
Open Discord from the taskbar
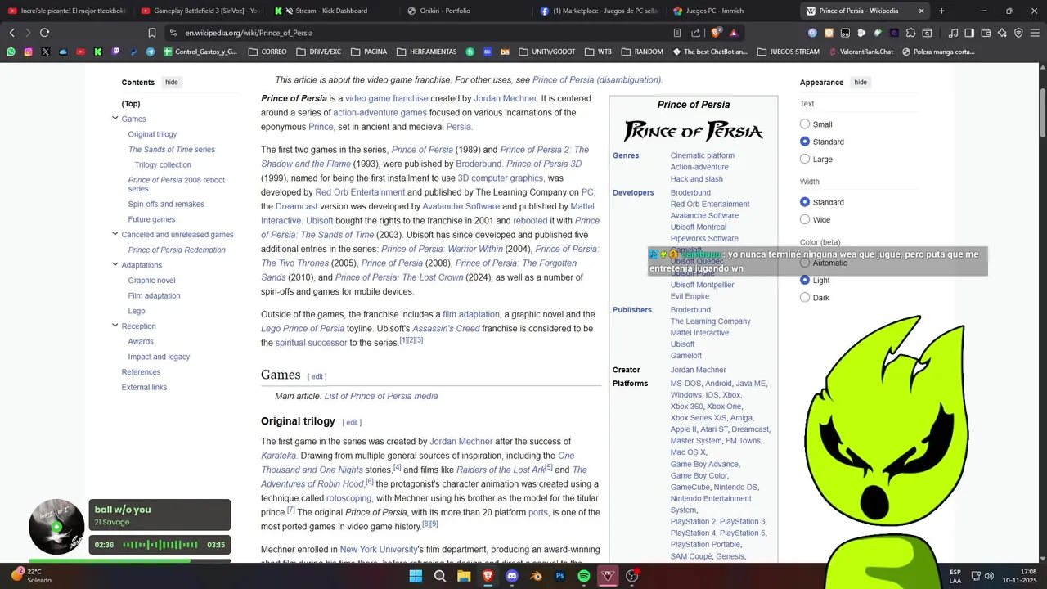[512, 576]
